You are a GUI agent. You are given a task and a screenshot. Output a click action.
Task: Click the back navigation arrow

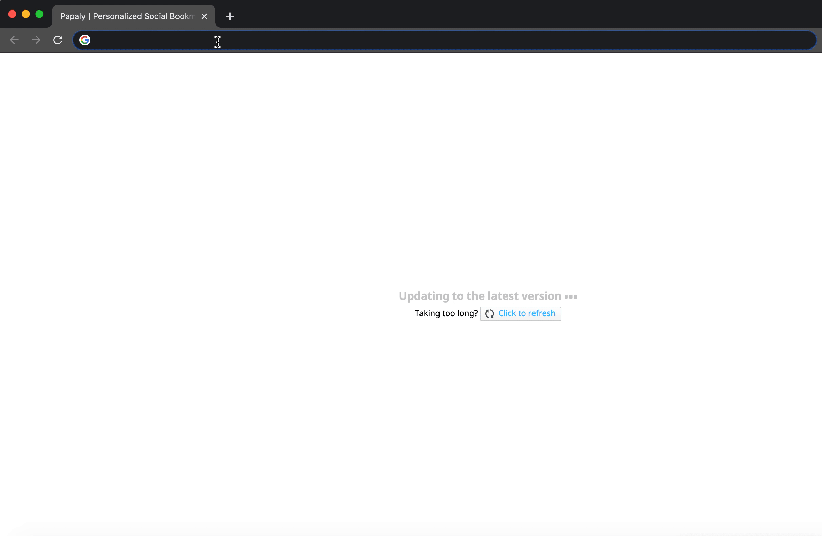point(14,40)
